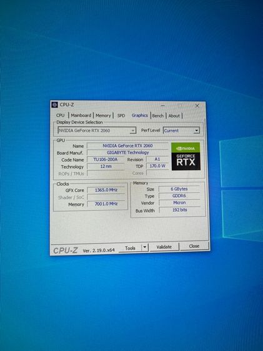The width and height of the screenshot is (263, 351).
Task: Click the TU106-200A code name value
Action: (105, 160)
